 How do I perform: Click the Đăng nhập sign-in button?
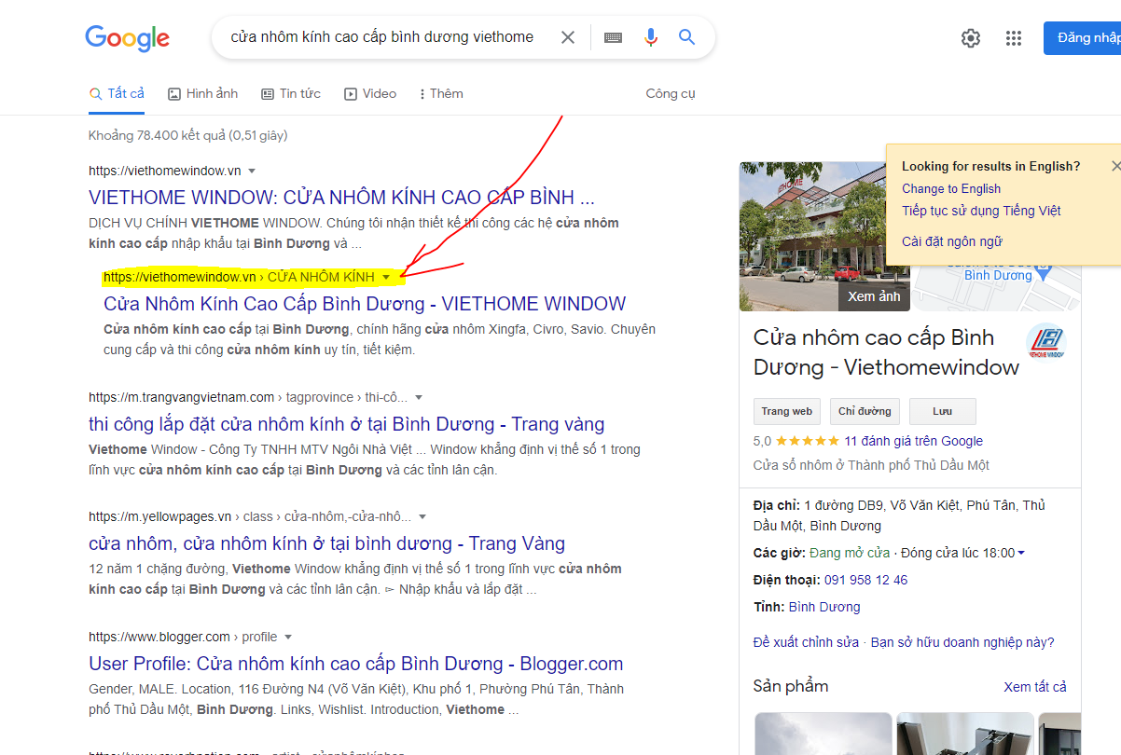[x=1083, y=38]
